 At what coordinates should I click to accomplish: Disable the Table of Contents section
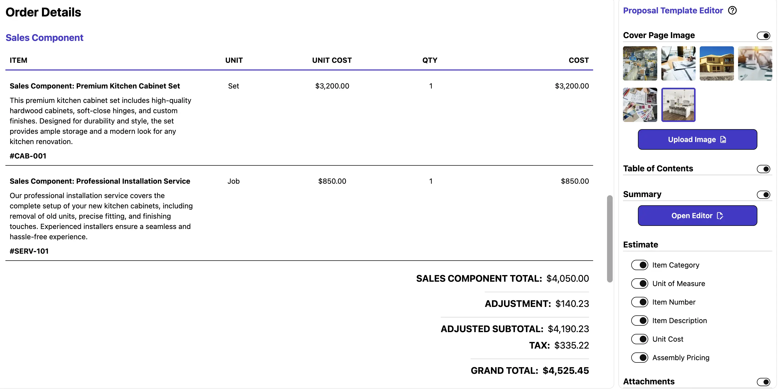[763, 169]
